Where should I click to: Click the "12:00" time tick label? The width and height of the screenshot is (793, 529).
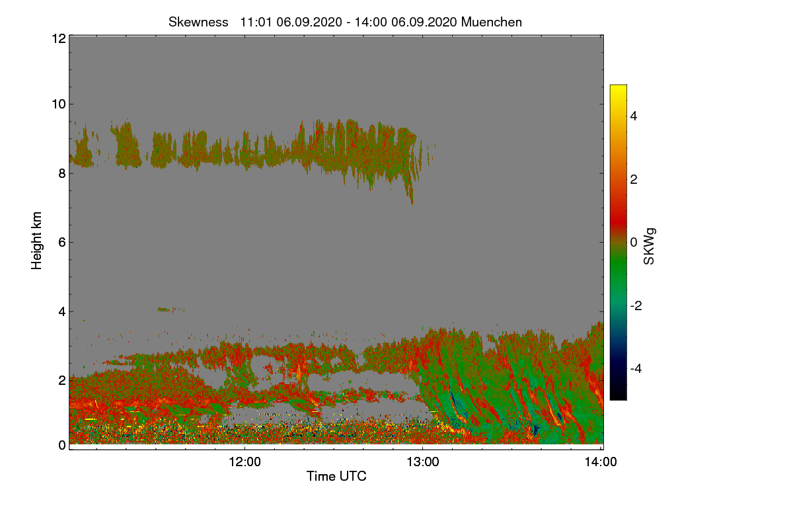[245, 462]
